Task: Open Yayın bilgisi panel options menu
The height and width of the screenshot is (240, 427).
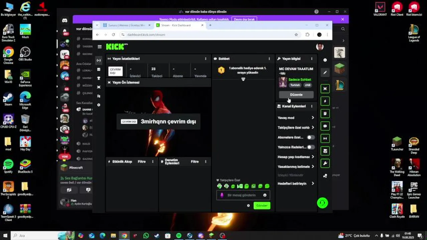Action: tap(312, 59)
